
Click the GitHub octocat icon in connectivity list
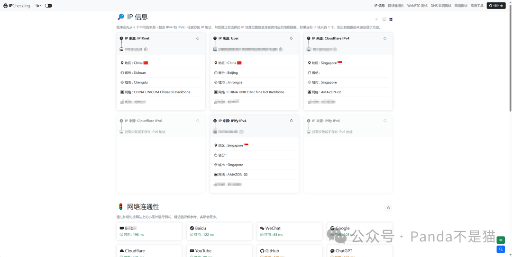262,251
